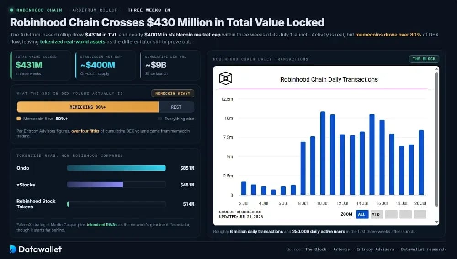
Task: Click the 'tokenized RWAs' green highlighted text
Action: [102, 225]
